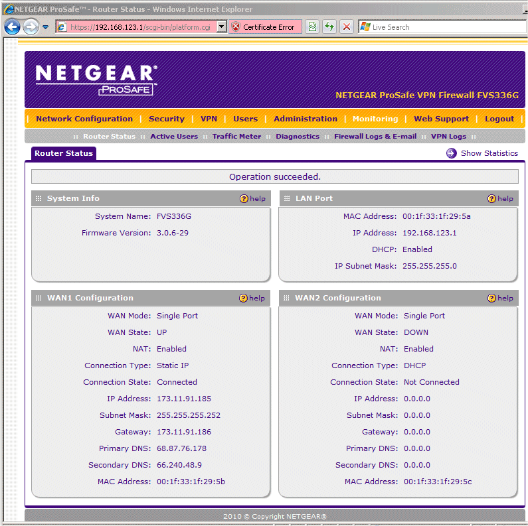The width and height of the screenshot is (528, 526).
Task: Select the Router Status tab
Action: coord(64,153)
